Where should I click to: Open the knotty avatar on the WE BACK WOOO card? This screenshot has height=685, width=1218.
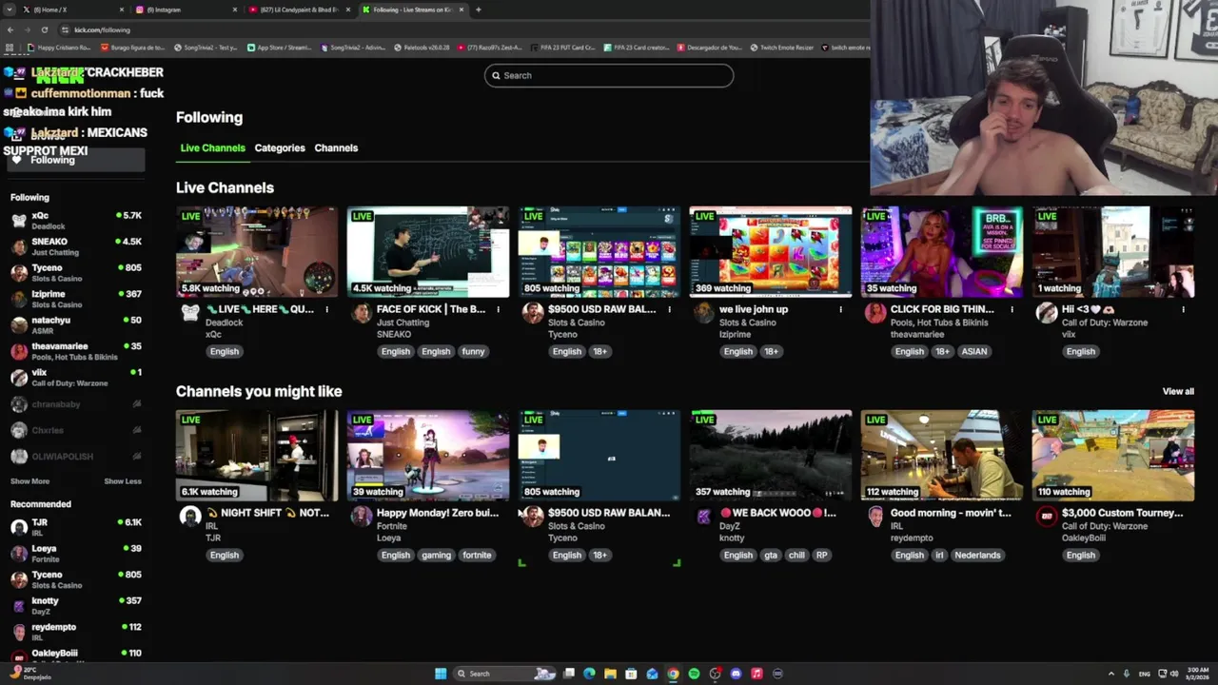coord(704,517)
